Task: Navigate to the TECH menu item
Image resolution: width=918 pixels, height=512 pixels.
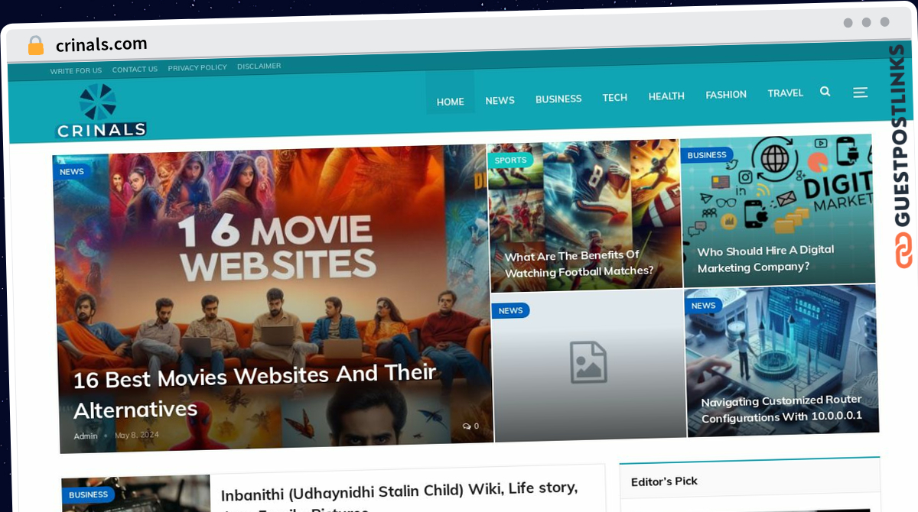Action: [614, 98]
